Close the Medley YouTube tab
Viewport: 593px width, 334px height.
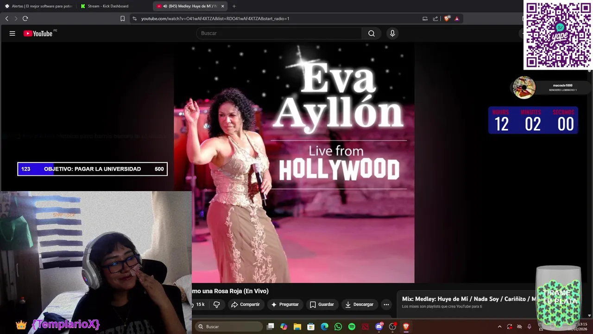[222, 6]
